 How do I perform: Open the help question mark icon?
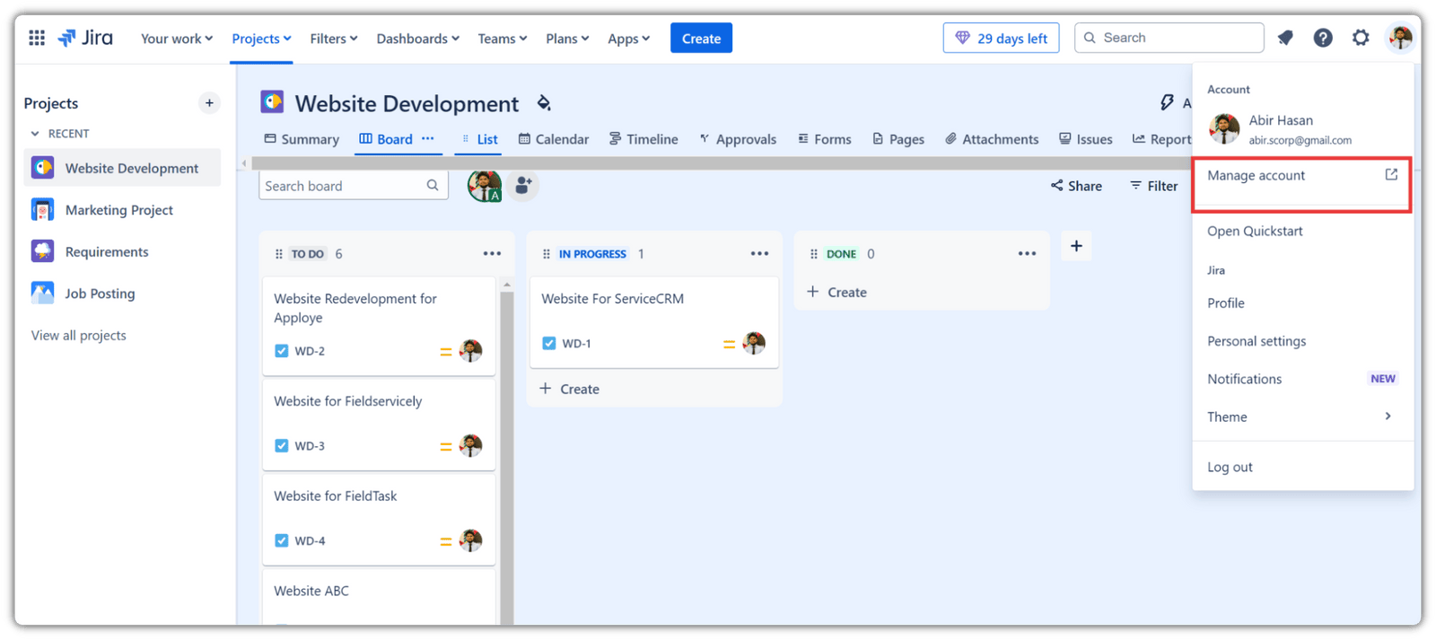1323,38
